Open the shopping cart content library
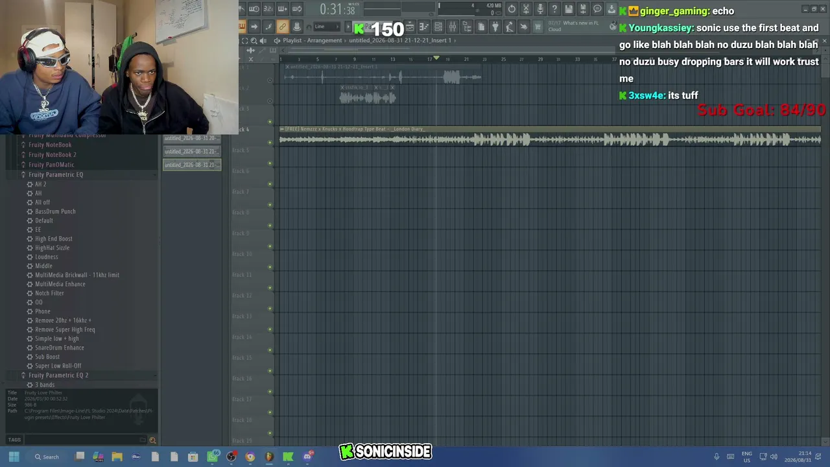 point(538,27)
